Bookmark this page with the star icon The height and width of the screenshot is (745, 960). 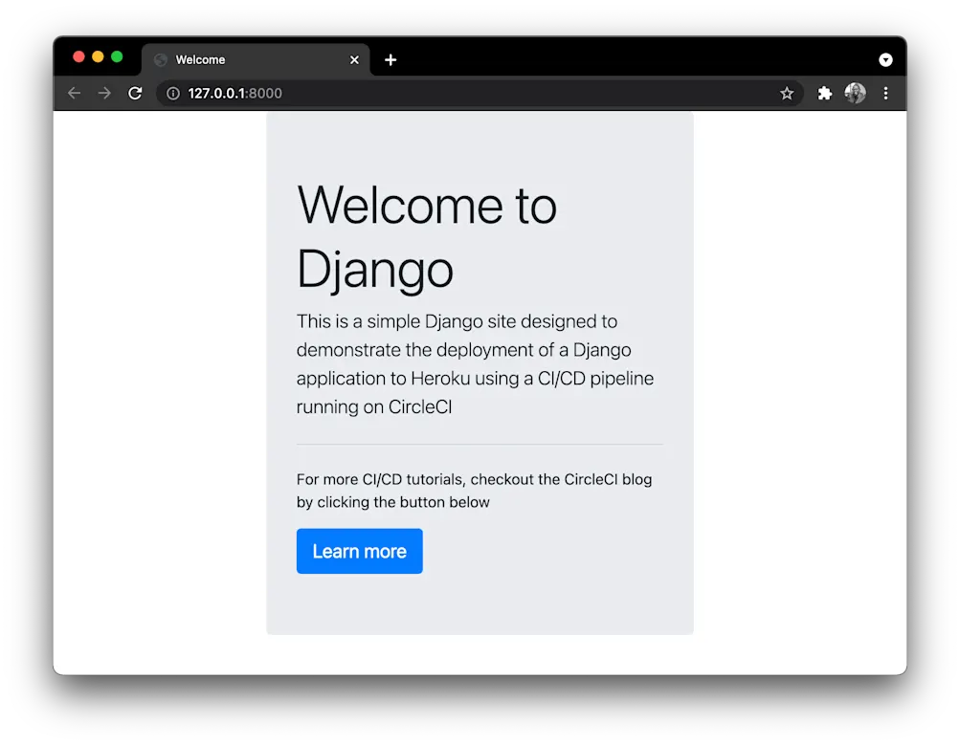[787, 93]
